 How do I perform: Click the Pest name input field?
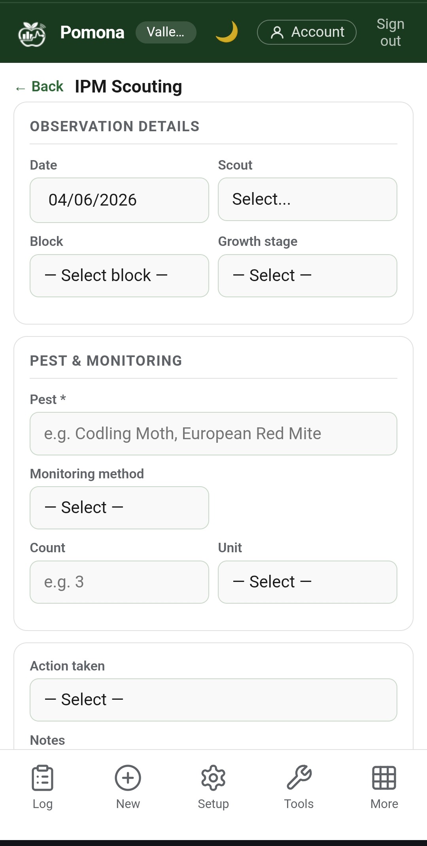tap(213, 434)
